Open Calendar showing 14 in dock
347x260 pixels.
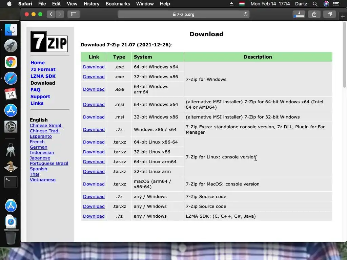(x=11, y=94)
